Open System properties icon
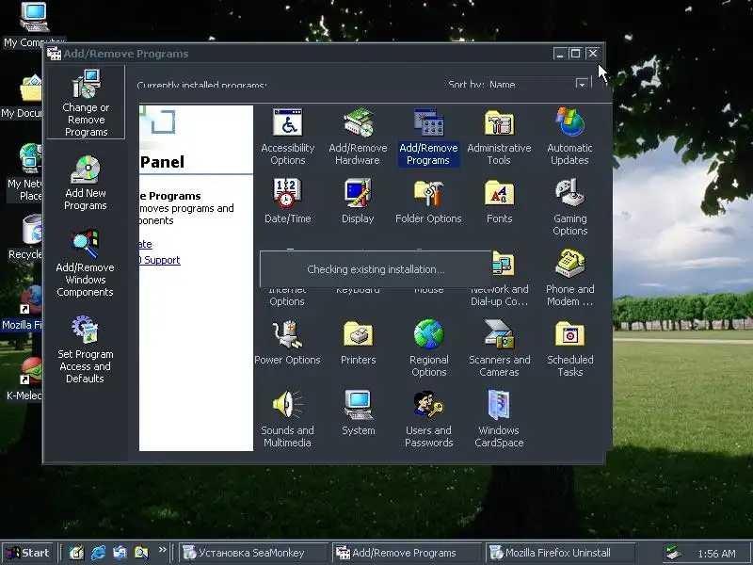This screenshot has width=753, height=565. (x=358, y=412)
